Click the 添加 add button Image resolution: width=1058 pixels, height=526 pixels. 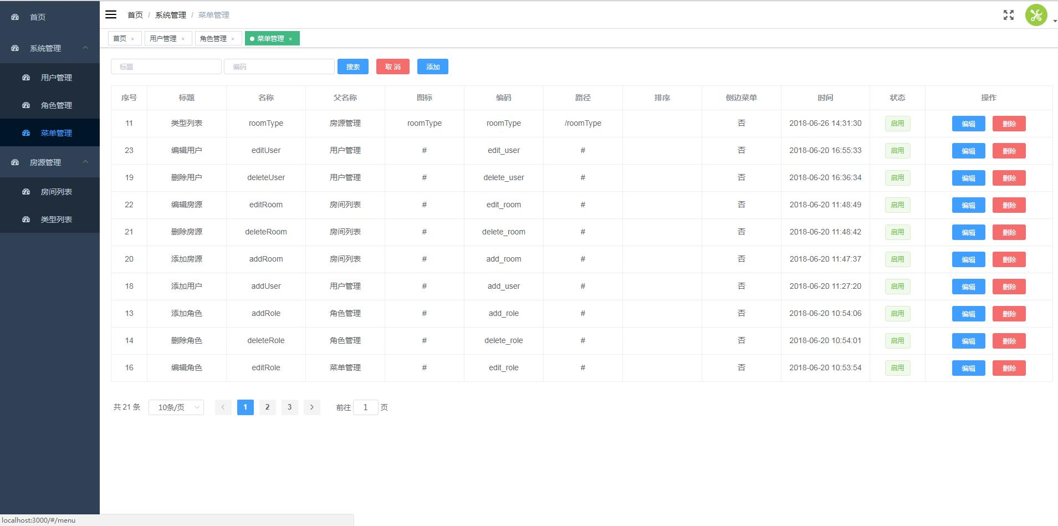tap(433, 67)
